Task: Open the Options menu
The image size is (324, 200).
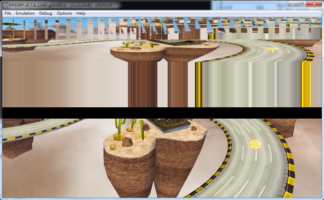Action: [64, 13]
